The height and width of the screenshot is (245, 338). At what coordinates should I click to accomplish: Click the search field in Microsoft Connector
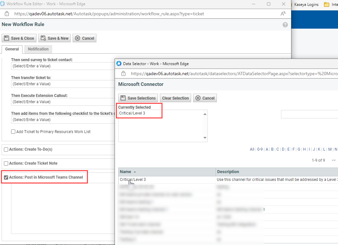(x=309, y=114)
